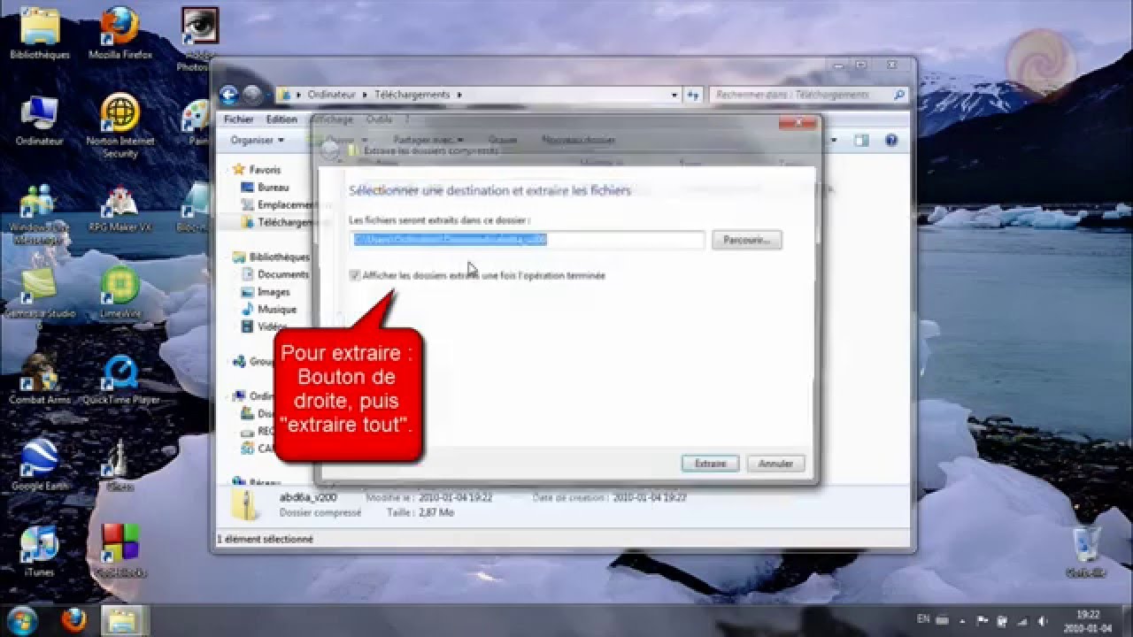Screen dimensions: 1133x637
Task: Click the Parcourir... button
Action: coord(746,240)
